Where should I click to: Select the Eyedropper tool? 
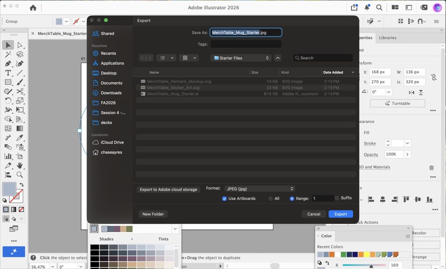(19, 138)
